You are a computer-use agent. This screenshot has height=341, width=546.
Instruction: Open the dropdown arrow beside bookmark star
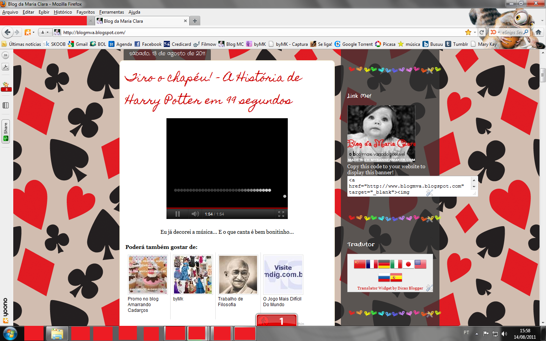tap(475, 33)
